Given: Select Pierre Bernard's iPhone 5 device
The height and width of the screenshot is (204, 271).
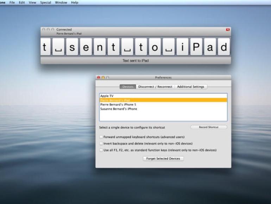Looking at the screenshot, I should [163, 105].
